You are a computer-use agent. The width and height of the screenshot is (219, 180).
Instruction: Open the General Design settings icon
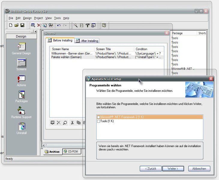21,47
